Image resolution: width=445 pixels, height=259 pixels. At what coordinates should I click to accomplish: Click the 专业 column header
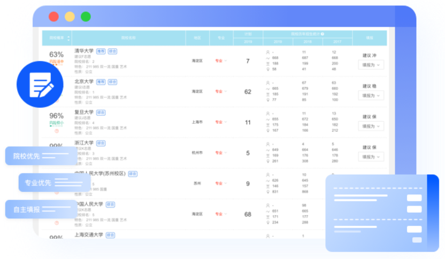221,38
